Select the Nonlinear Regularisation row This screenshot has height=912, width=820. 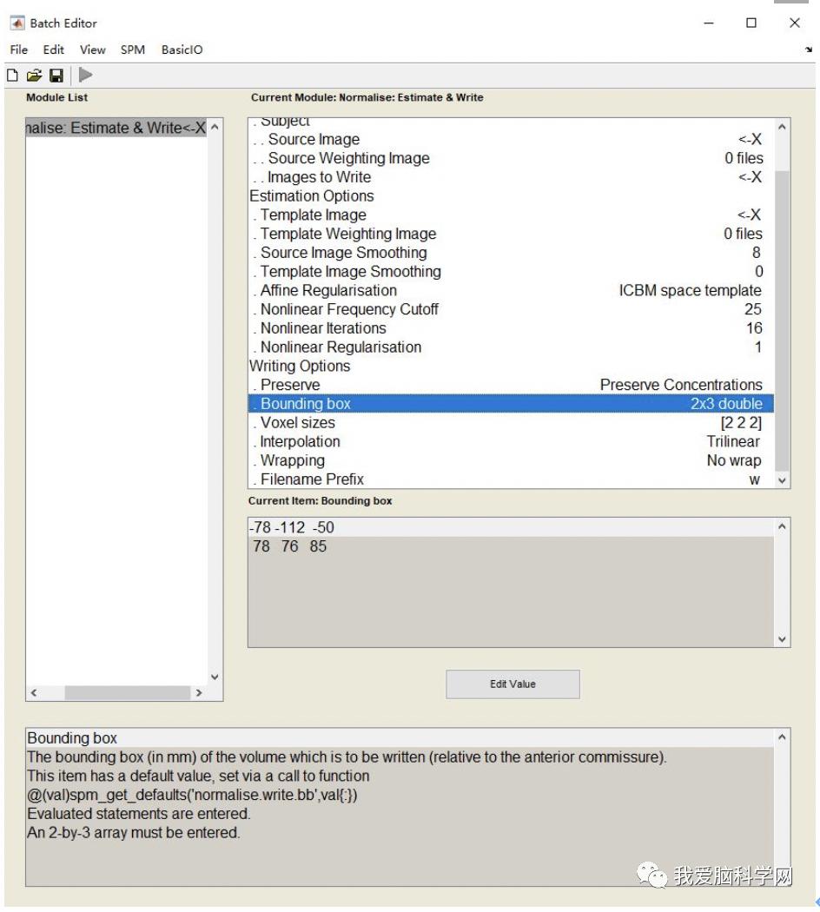(511, 347)
